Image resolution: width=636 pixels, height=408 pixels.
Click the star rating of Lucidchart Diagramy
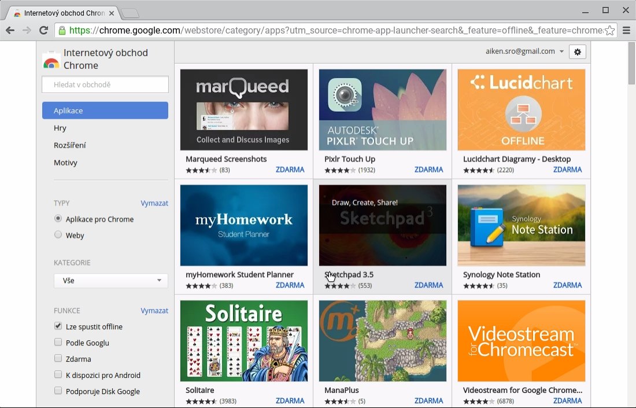click(x=479, y=170)
